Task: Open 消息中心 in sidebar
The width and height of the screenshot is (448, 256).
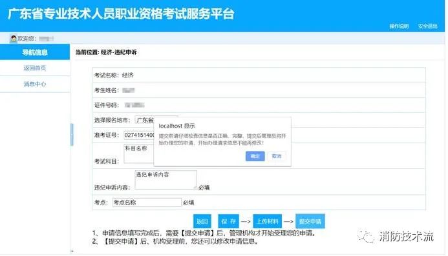Action: (x=35, y=84)
